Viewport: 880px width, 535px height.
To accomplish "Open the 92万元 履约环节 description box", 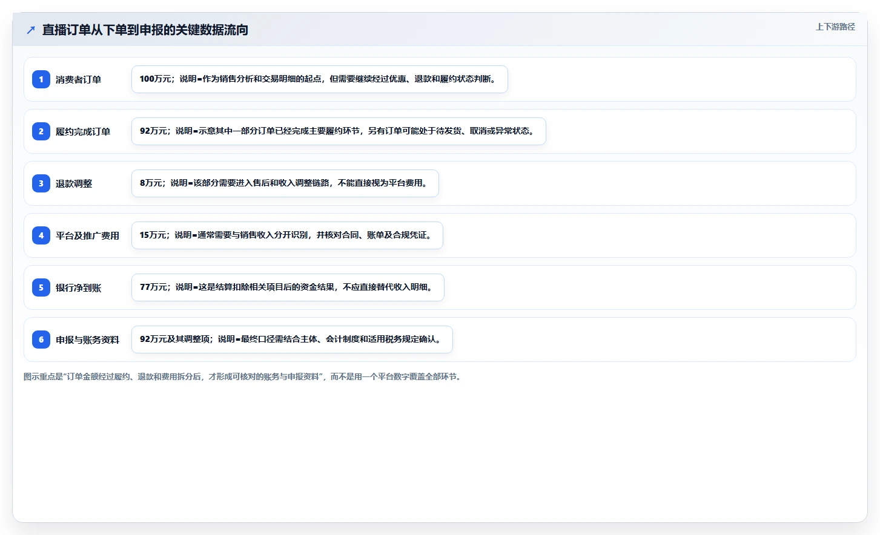I will coord(339,131).
